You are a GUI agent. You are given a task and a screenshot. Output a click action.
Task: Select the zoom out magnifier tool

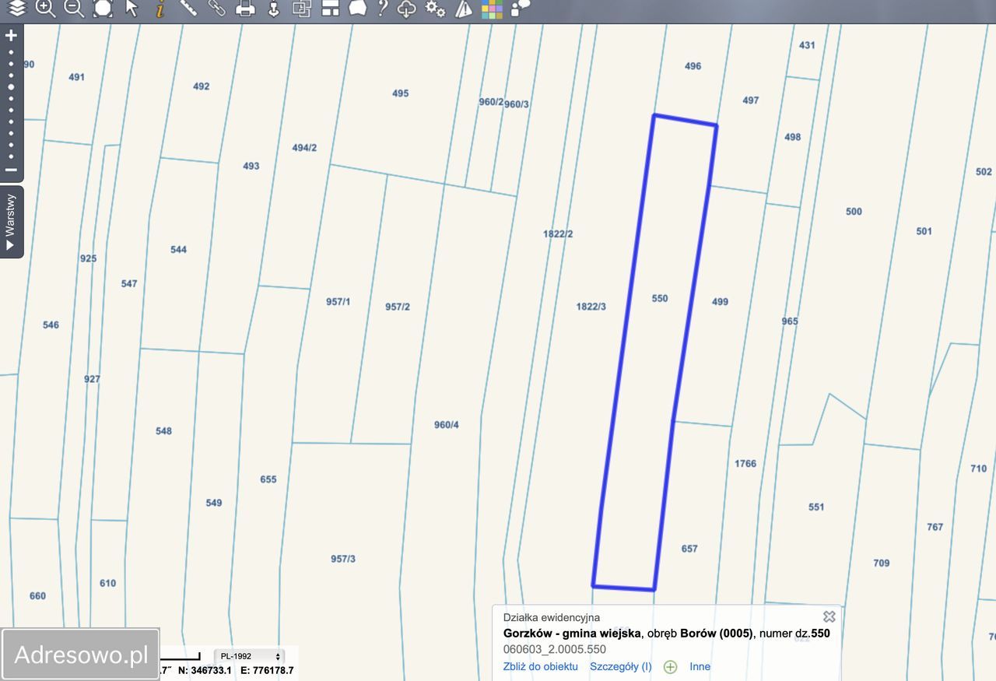74,9
